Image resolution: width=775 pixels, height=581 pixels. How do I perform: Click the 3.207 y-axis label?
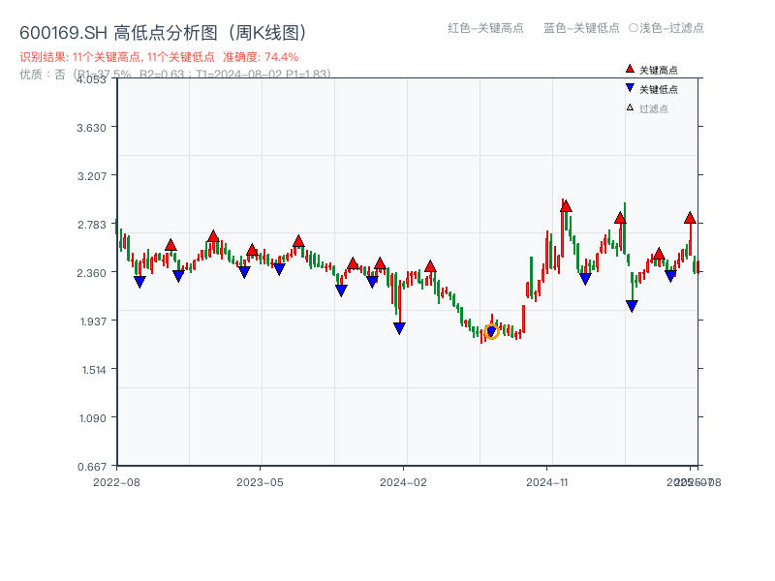pyautogui.click(x=91, y=176)
